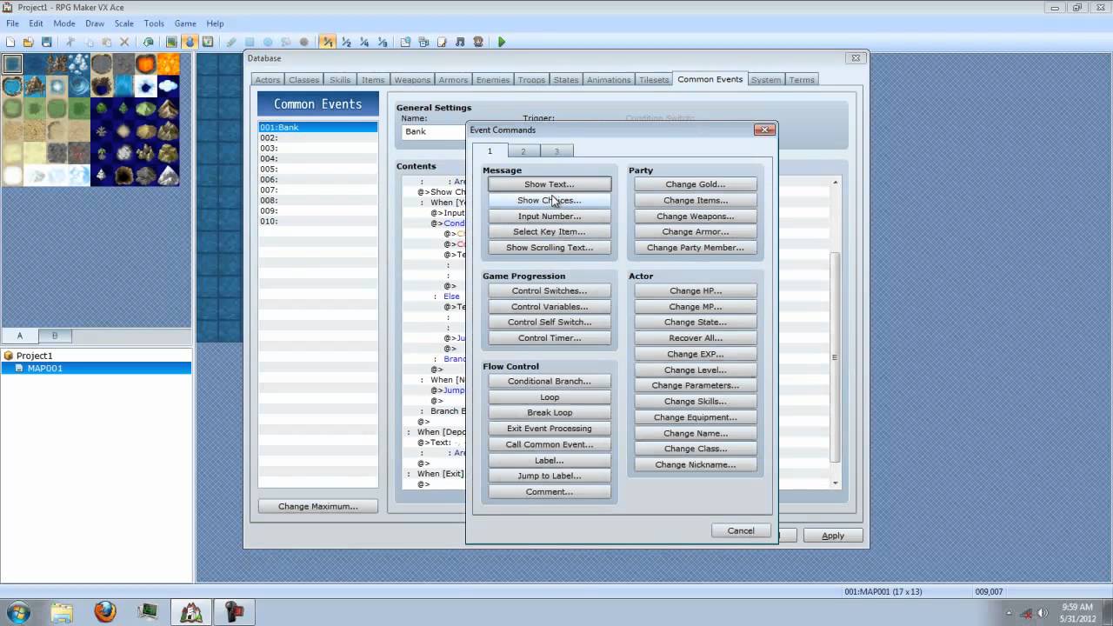Open the Game menu

coord(185,23)
